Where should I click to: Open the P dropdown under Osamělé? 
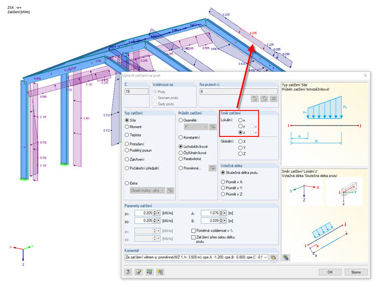206,127
